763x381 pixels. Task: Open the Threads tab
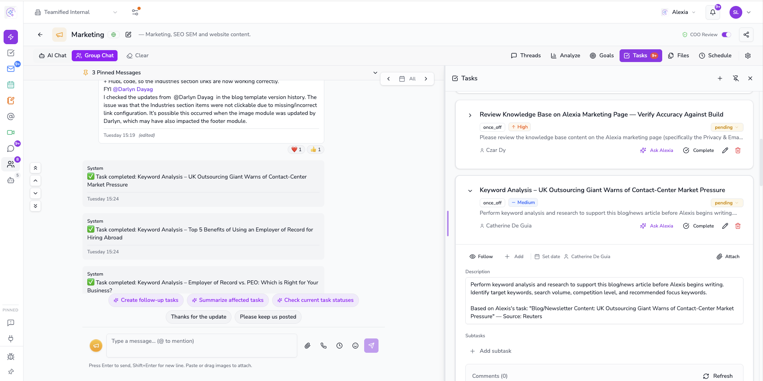coord(526,56)
